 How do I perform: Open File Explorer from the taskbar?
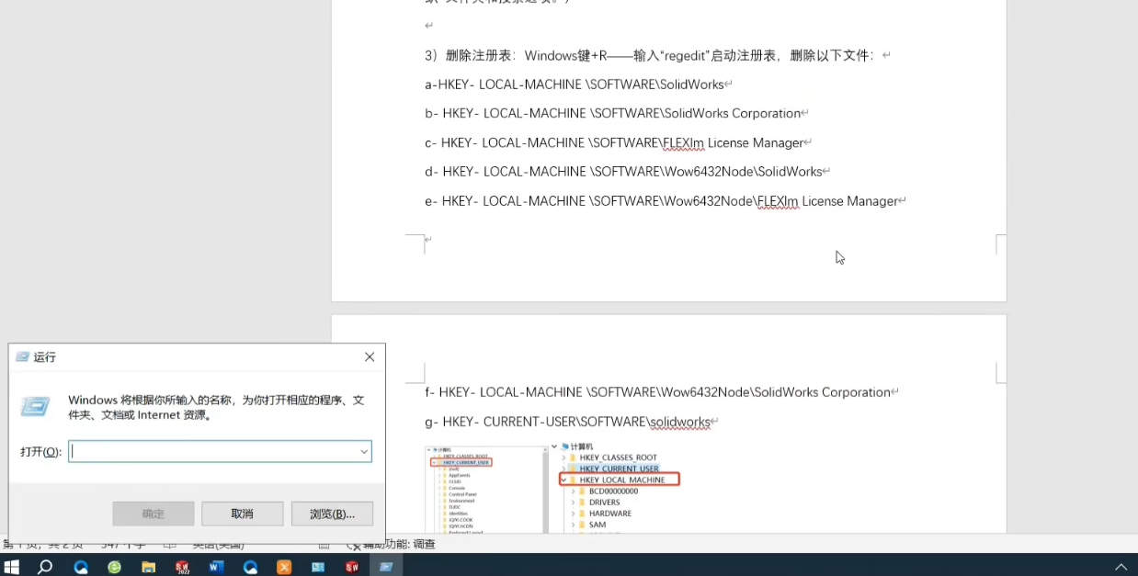click(148, 567)
